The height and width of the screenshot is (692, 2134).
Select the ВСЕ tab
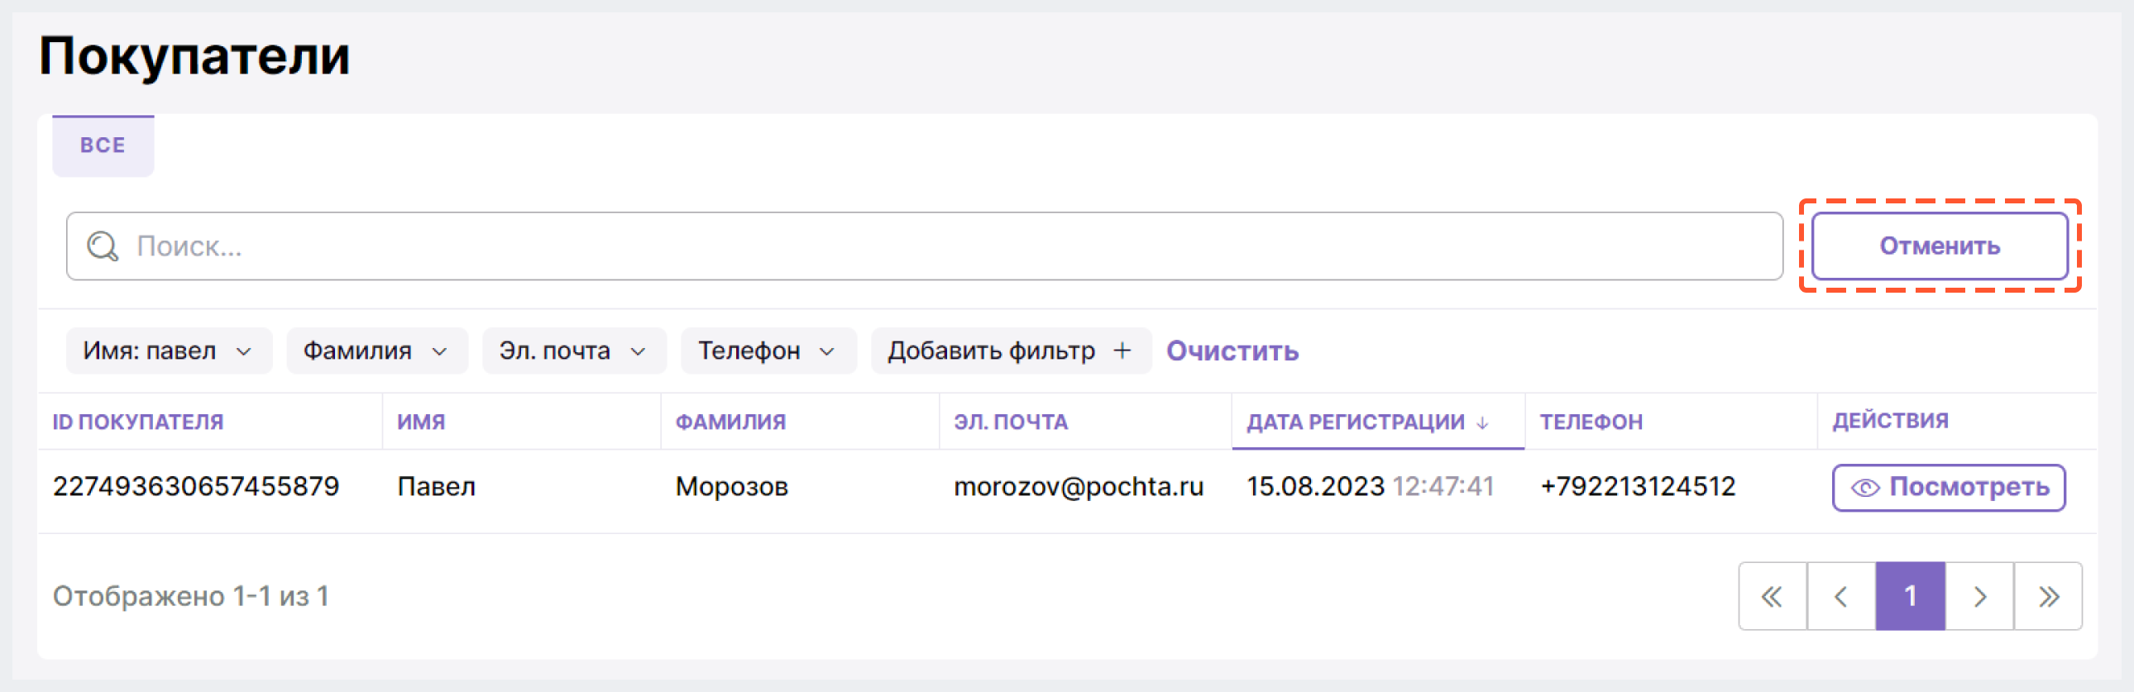(x=103, y=146)
